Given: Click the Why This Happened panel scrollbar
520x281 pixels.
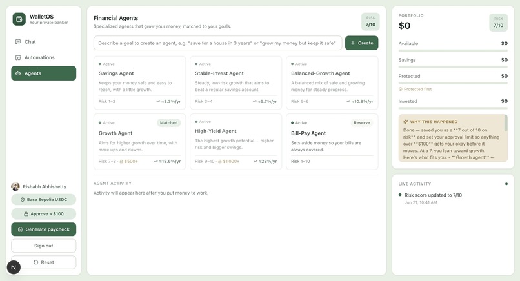Looking at the screenshot, I should click(506, 123).
